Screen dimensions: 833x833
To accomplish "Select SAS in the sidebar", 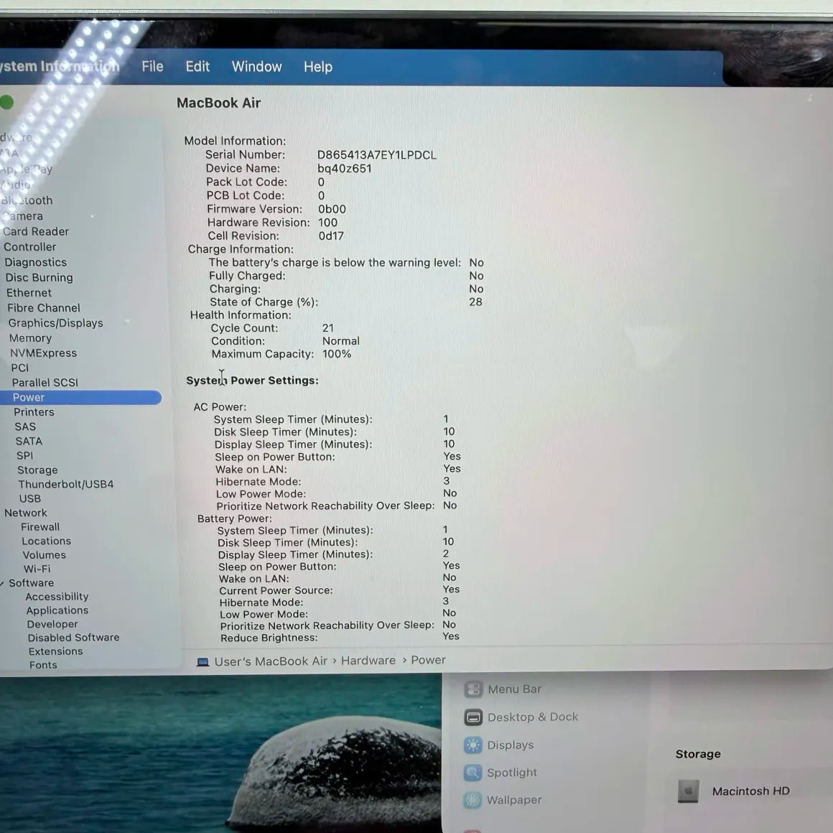I will click(x=25, y=427).
